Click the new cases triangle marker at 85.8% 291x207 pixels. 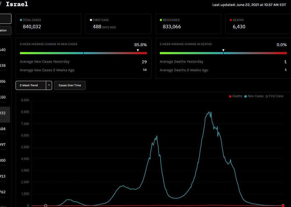(x=138, y=50)
